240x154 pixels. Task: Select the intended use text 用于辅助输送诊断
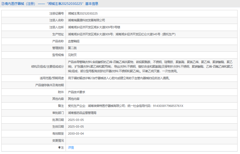click(x=119, y=78)
